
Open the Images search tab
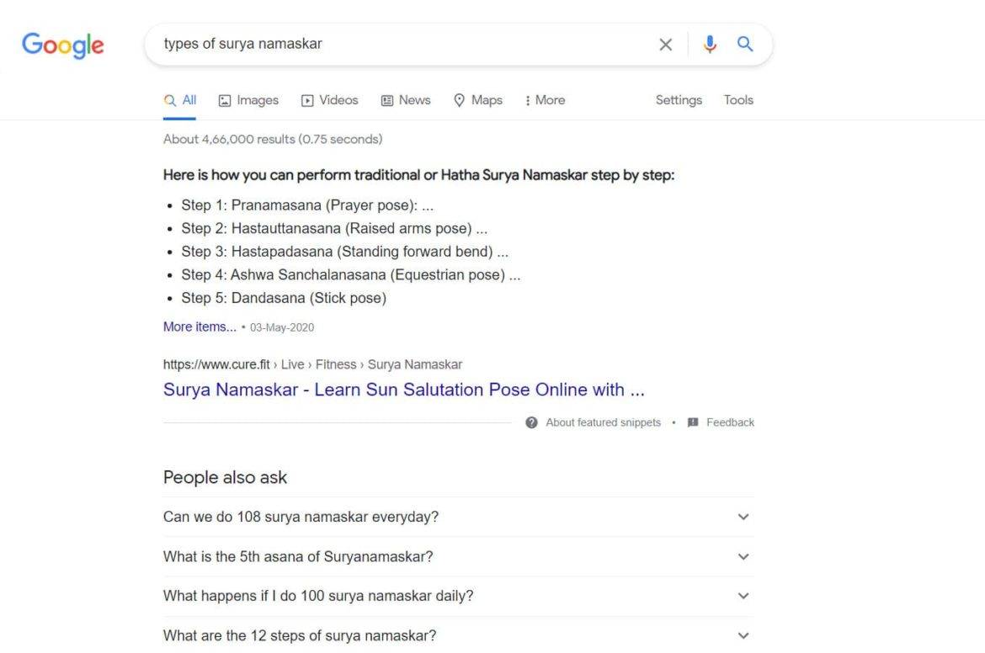click(248, 100)
